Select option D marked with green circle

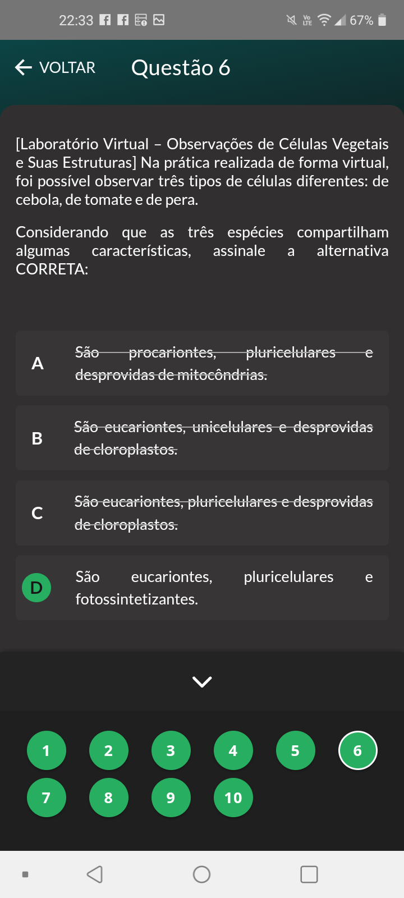click(202, 588)
